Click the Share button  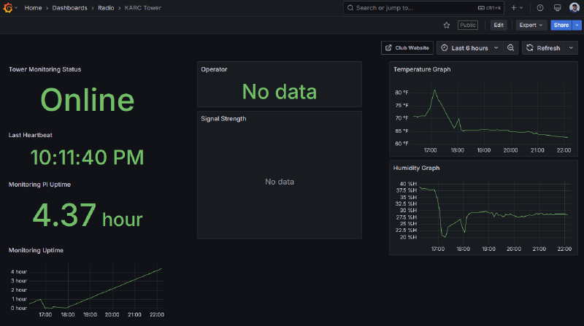tap(561, 25)
